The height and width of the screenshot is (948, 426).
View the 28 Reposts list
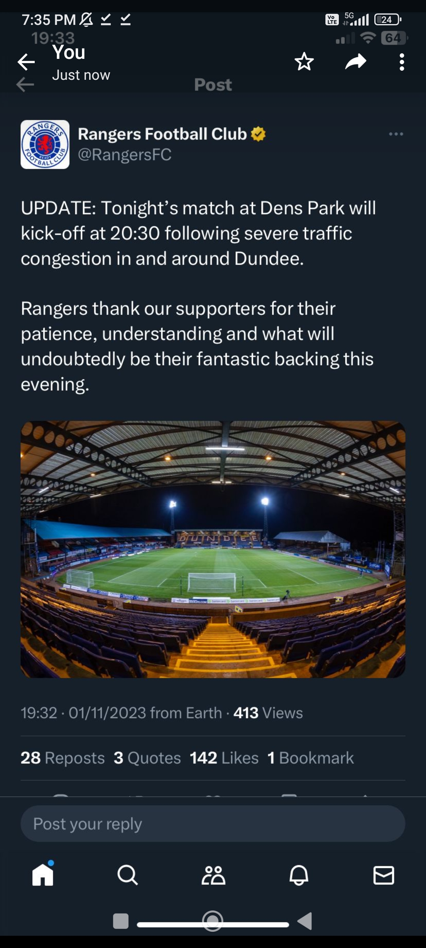(63, 758)
